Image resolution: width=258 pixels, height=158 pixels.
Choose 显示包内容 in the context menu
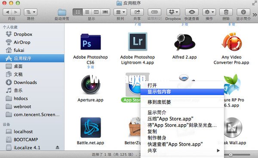tap(182, 92)
